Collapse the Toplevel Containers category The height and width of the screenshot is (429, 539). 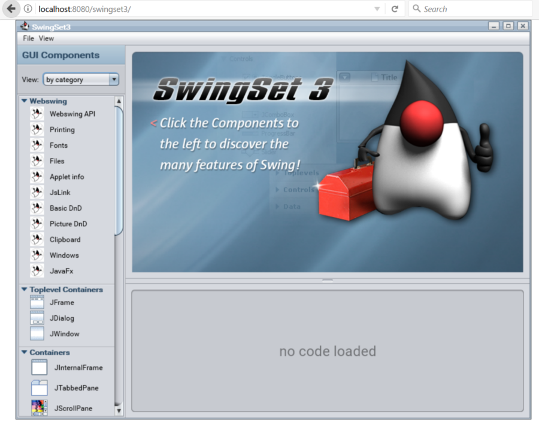click(25, 290)
